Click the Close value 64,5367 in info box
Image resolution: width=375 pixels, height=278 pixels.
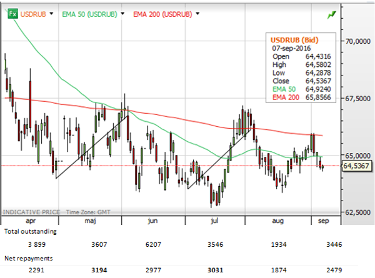click(318, 81)
